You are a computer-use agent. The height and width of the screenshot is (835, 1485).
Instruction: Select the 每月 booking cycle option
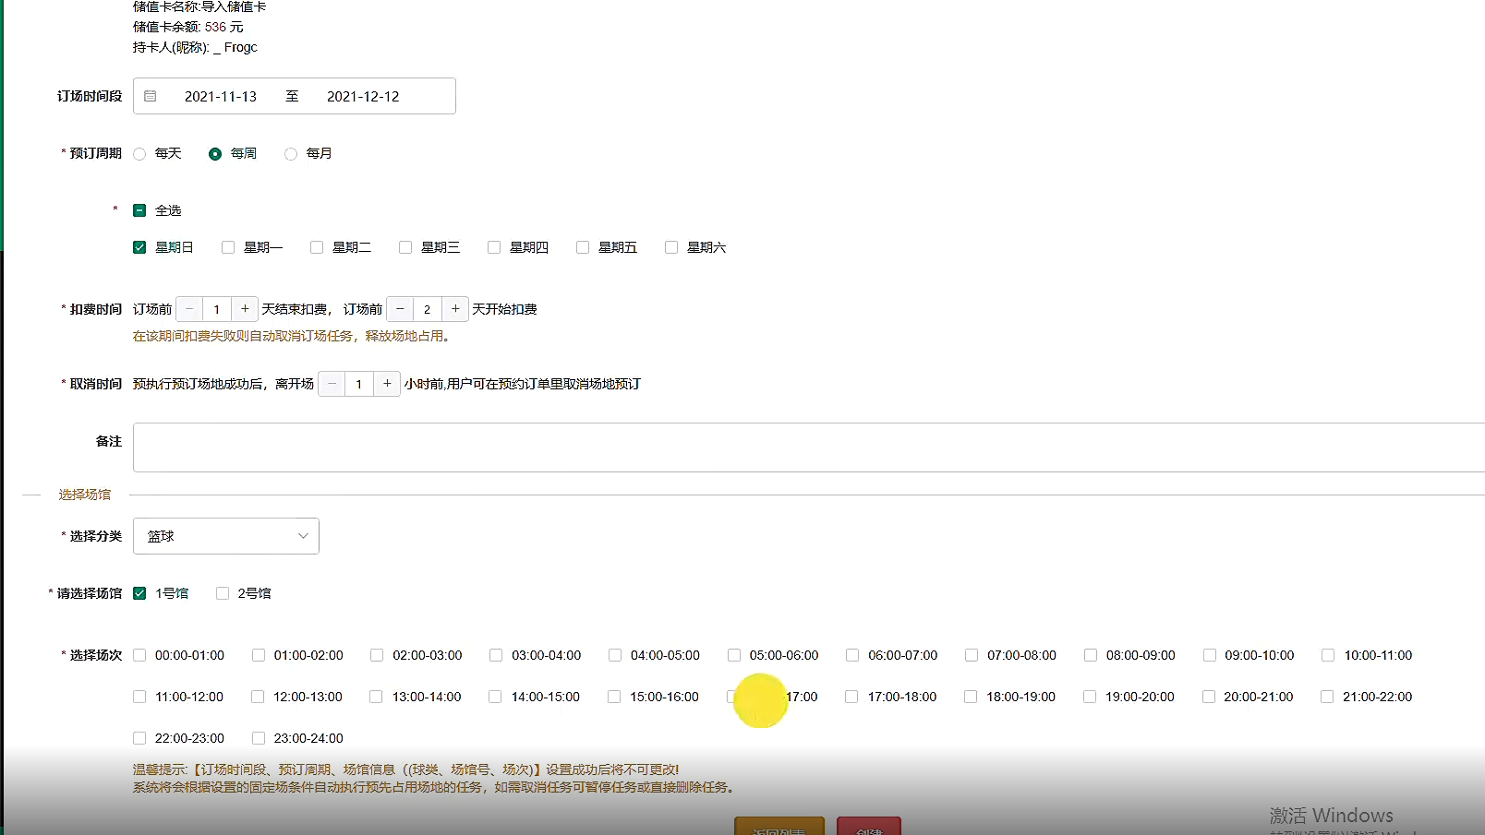coord(291,153)
